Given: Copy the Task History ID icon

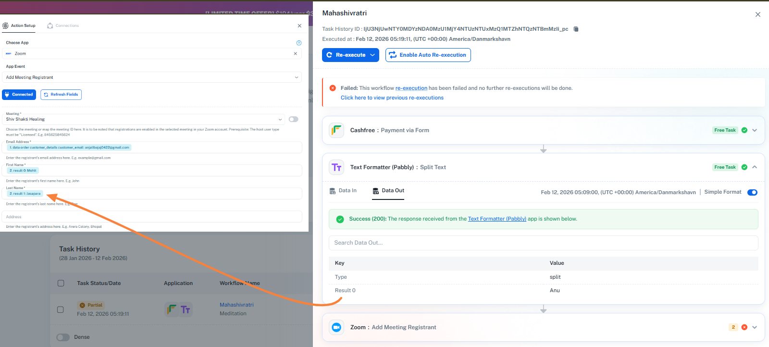Looking at the screenshot, I should pos(576,29).
